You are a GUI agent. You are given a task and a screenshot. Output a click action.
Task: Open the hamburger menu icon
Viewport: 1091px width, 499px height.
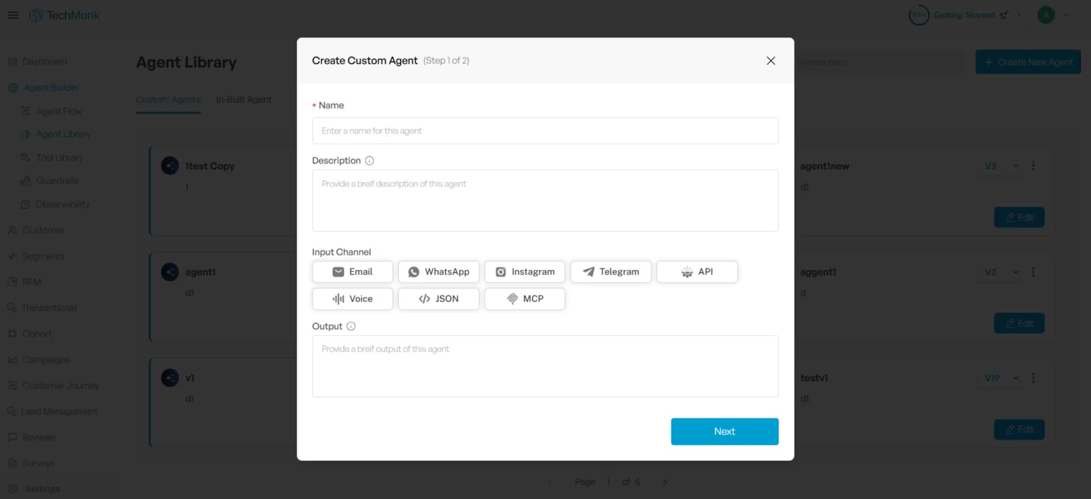tap(13, 15)
